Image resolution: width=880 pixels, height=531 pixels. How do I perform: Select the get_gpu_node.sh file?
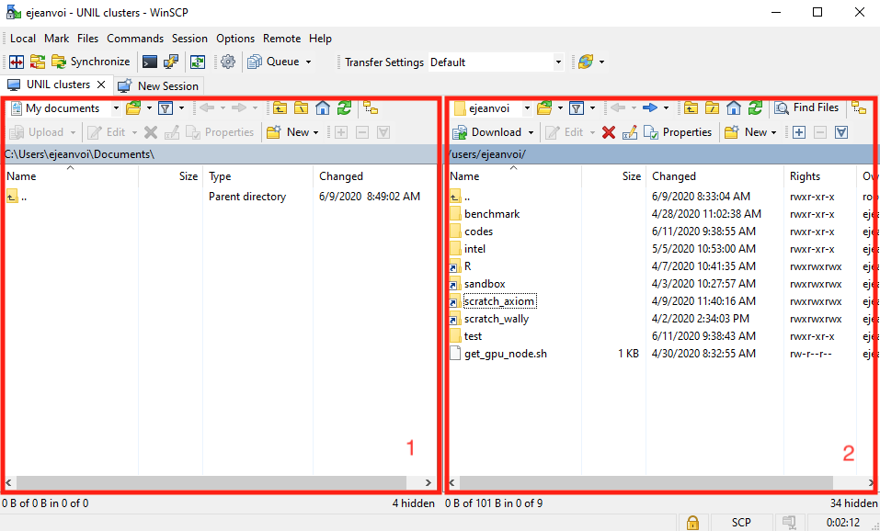pos(506,354)
